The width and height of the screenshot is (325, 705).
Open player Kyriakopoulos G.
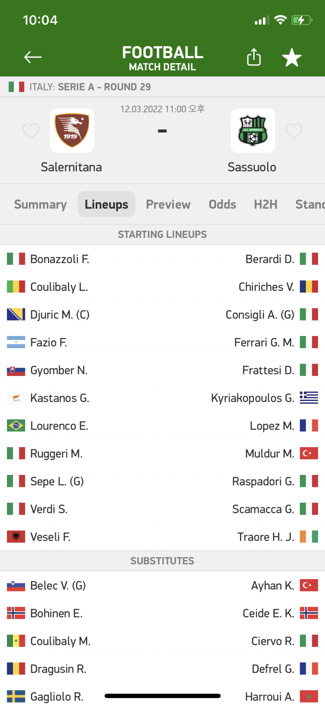tap(253, 398)
